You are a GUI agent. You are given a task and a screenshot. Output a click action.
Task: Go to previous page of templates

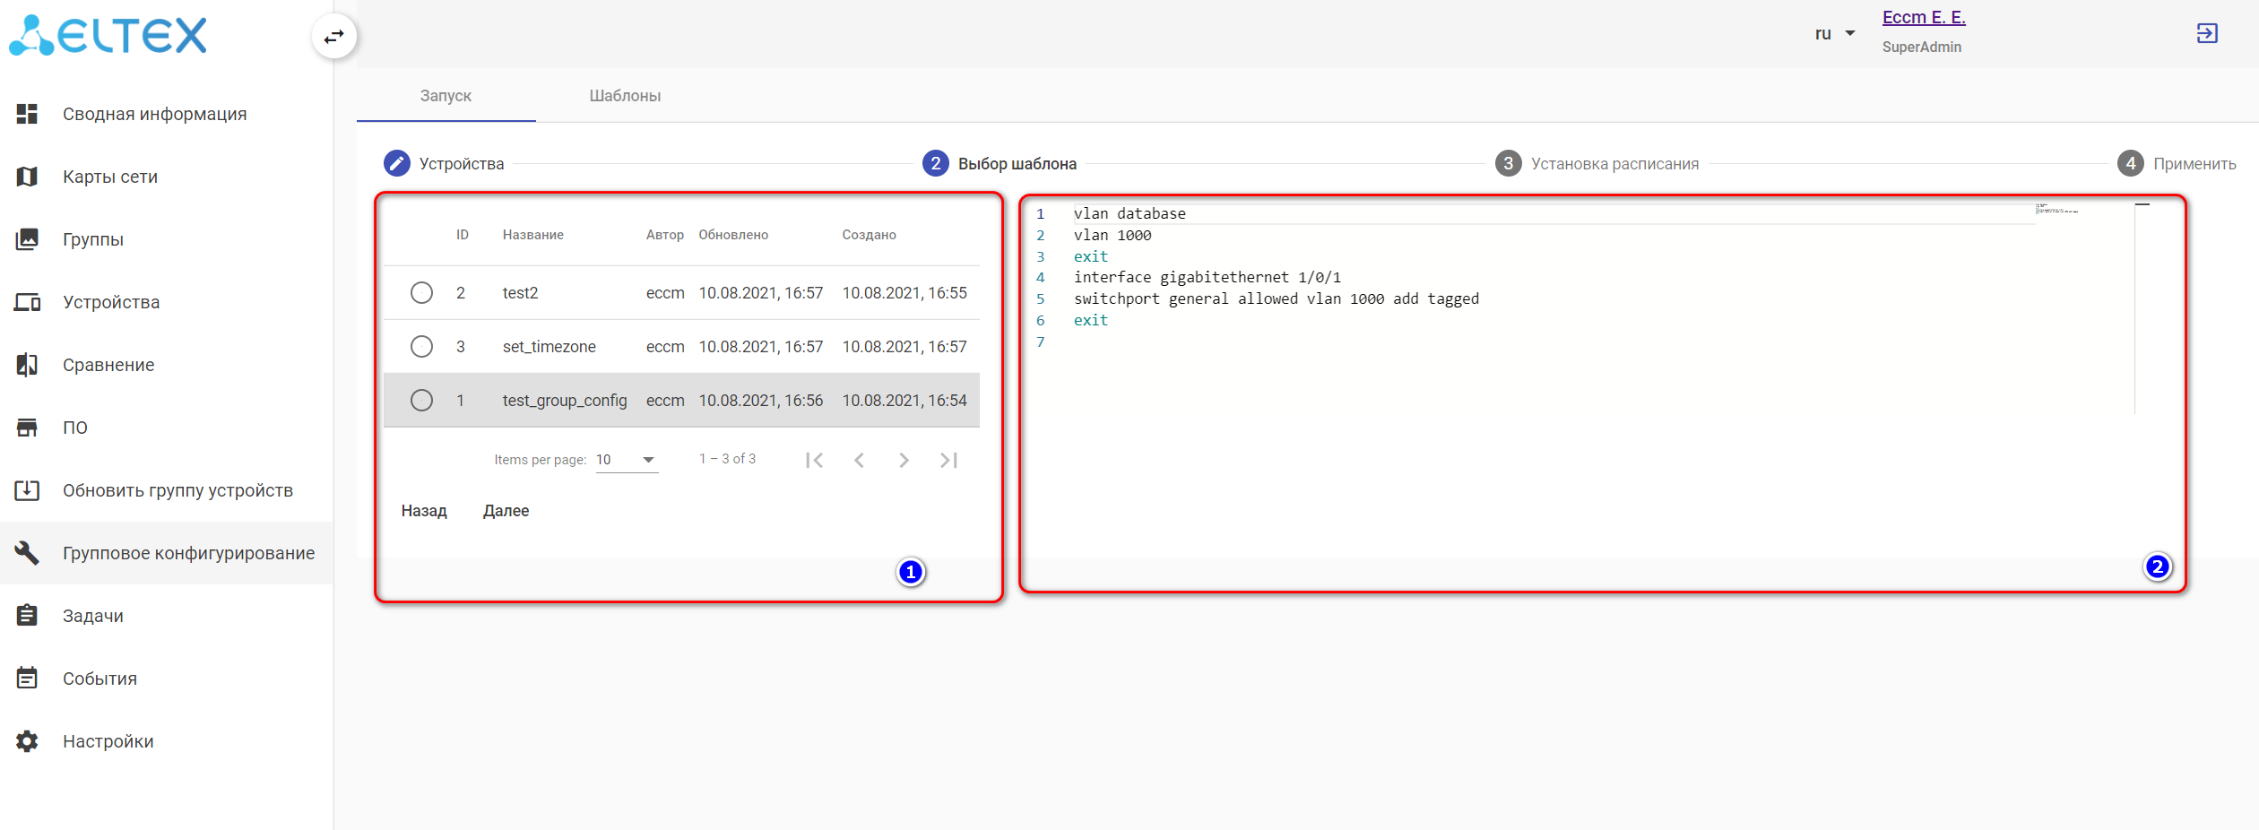pos(859,460)
